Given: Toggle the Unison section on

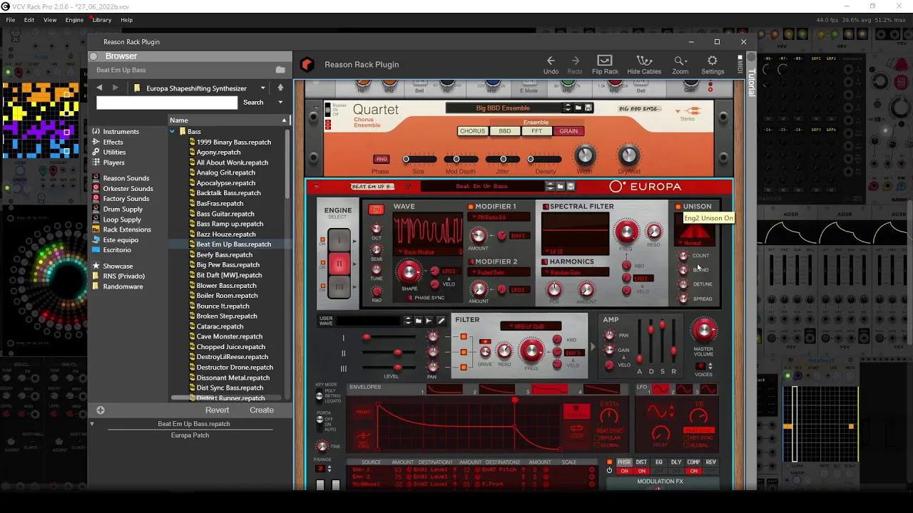Looking at the screenshot, I should point(678,207).
